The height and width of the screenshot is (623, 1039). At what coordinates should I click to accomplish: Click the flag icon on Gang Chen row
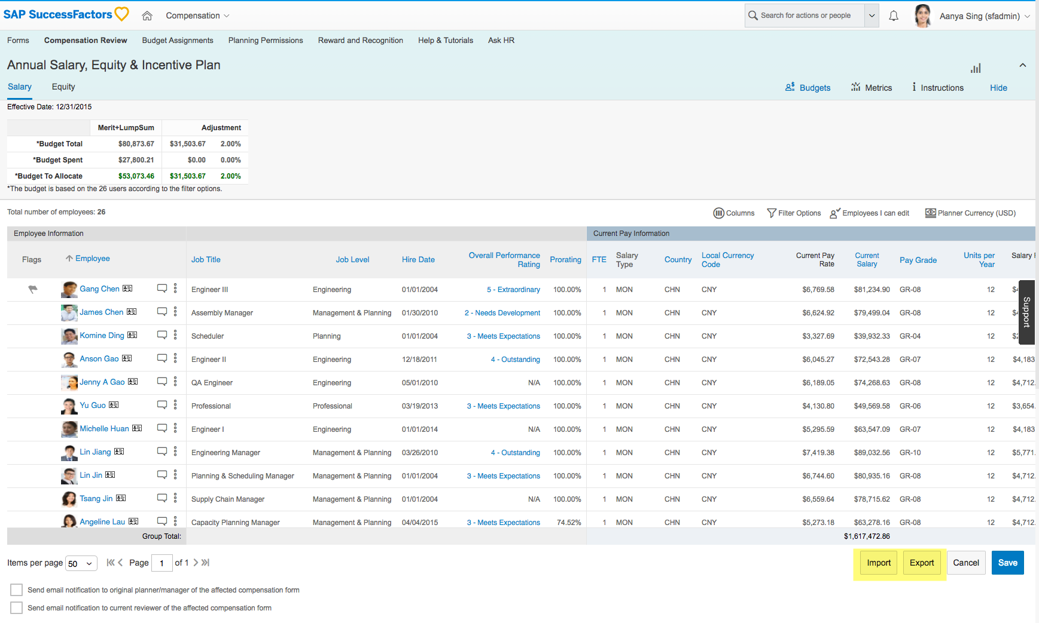point(33,289)
